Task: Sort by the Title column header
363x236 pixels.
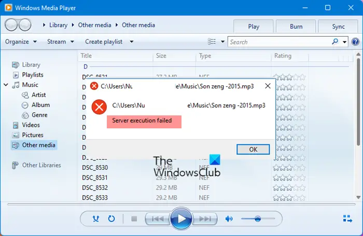Action: click(x=115, y=56)
